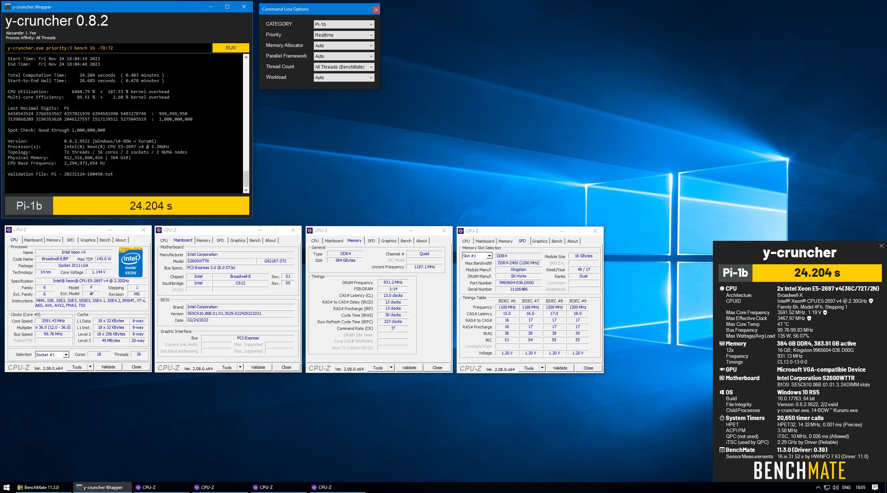Click the Windows Start button
This screenshot has height=493, width=887.
tap(6, 487)
